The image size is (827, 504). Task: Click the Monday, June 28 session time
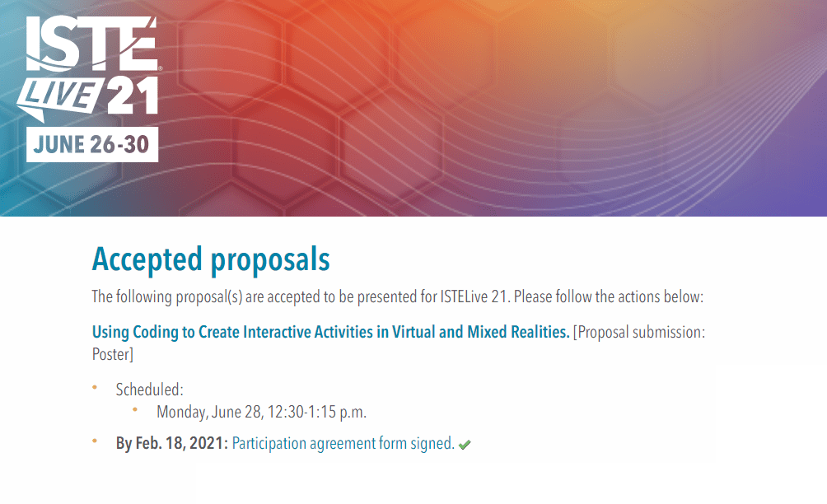(x=261, y=412)
